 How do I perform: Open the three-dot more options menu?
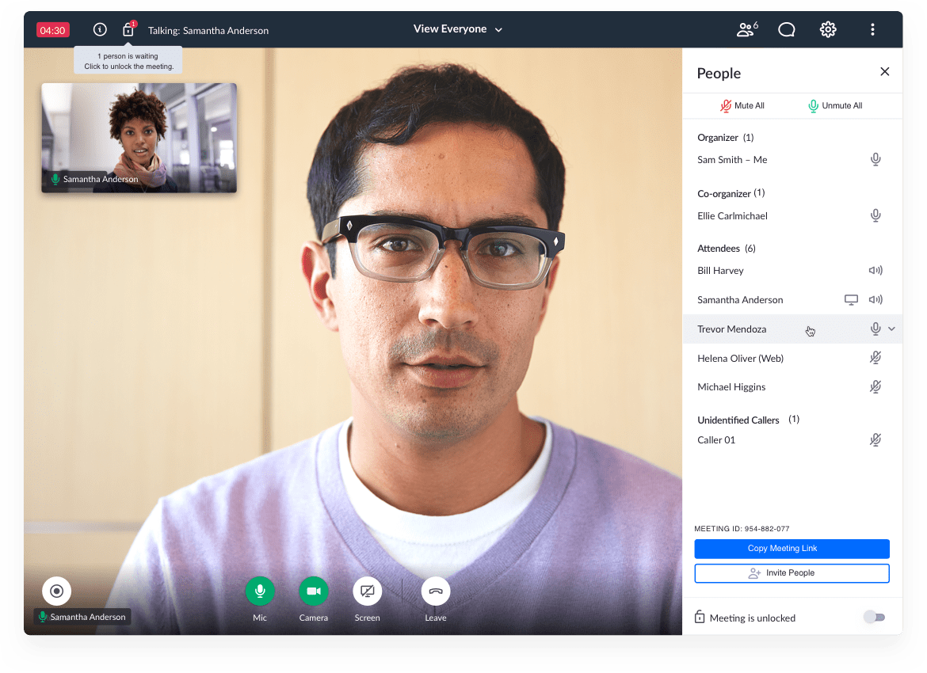[x=872, y=29]
